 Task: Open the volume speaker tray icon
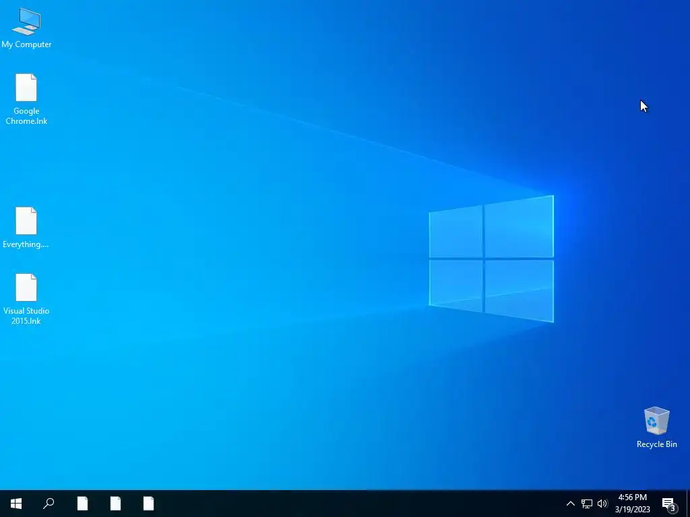point(602,504)
